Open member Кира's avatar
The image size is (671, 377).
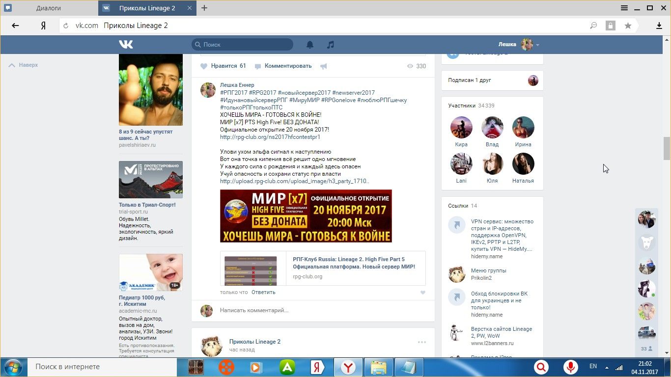pos(461,128)
